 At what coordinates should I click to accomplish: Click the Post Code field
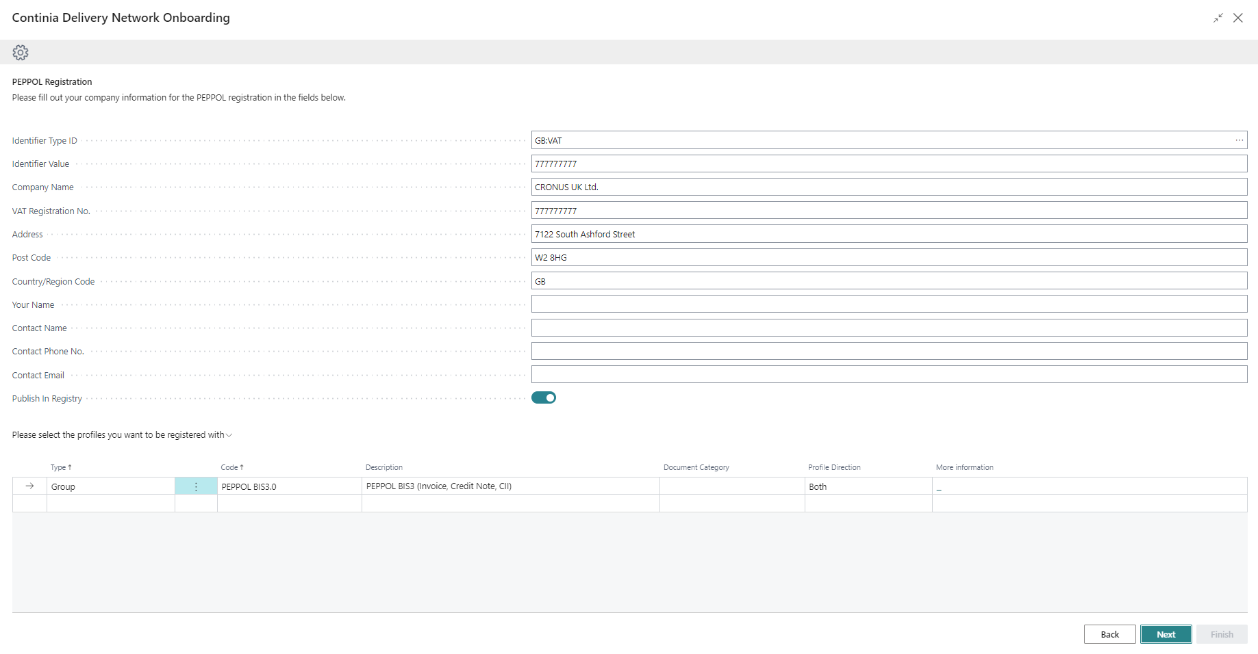tap(889, 257)
